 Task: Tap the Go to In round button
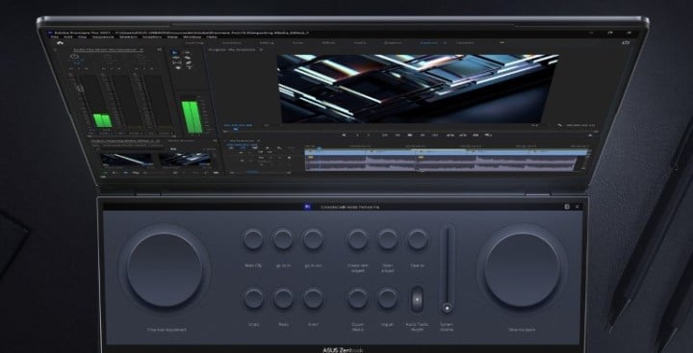coord(283,239)
